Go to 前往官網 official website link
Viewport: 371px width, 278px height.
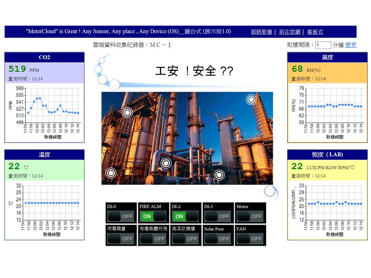coord(289,32)
